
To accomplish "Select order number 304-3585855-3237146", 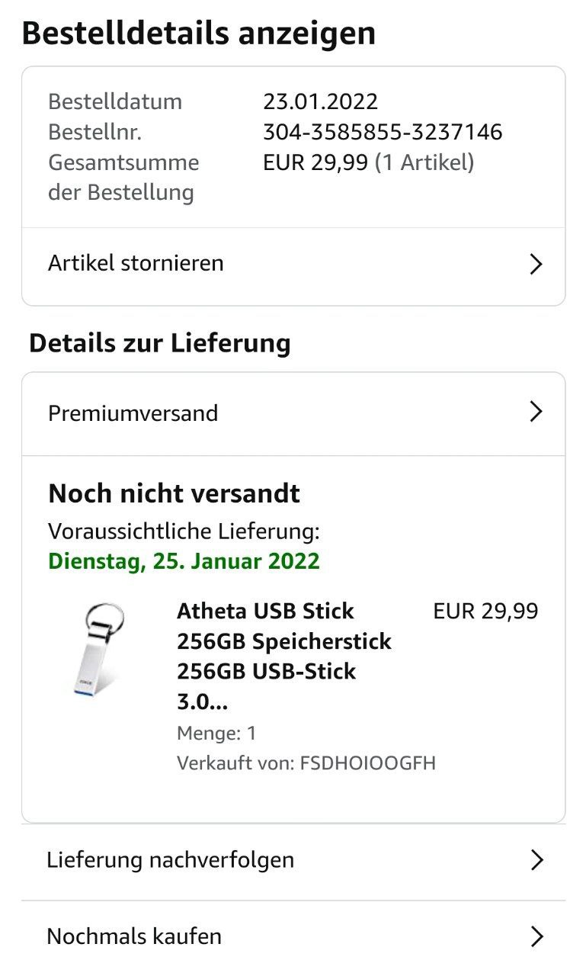I will click(x=383, y=132).
